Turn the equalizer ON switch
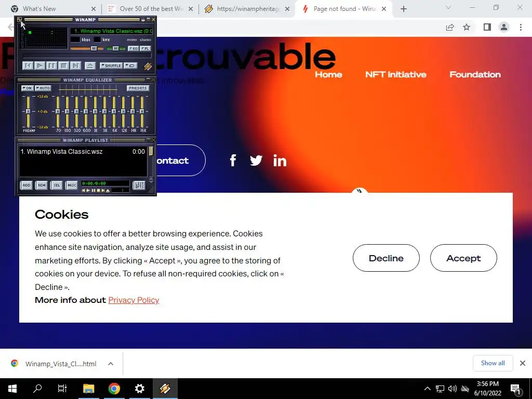The height and width of the screenshot is (399, 532). point(27,88)
